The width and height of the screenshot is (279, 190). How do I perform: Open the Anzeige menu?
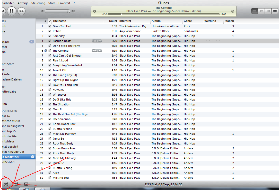click(x=23, y=3)
